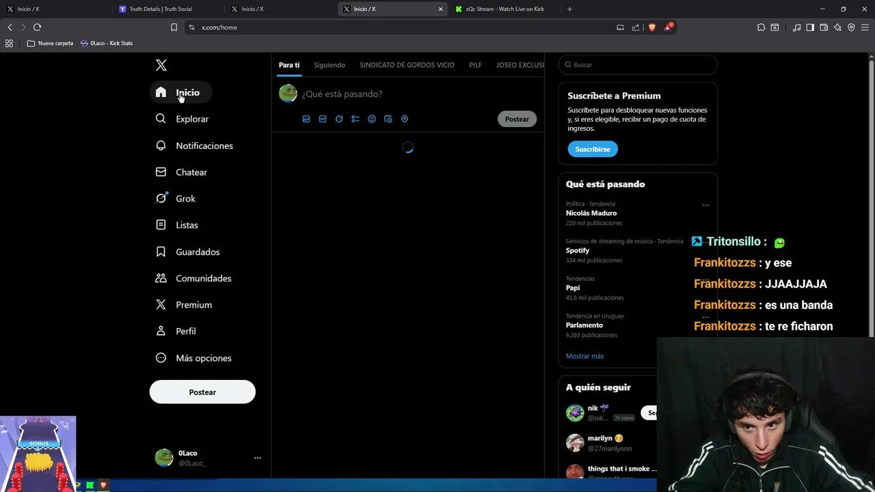Open Brave Leo AI sparkle icon
This screenshot has width=875, height=492.
[x=837, y=27]
